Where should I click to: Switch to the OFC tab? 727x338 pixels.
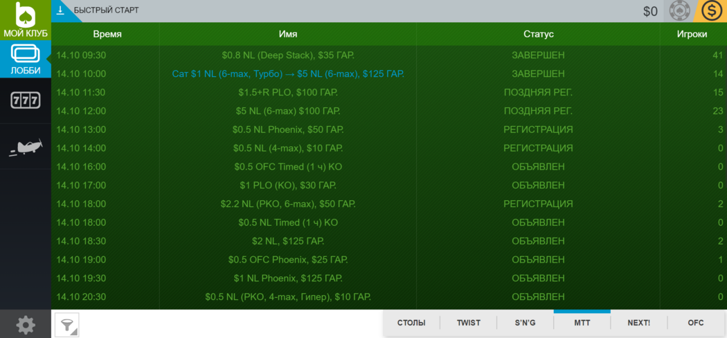point(695,323)
